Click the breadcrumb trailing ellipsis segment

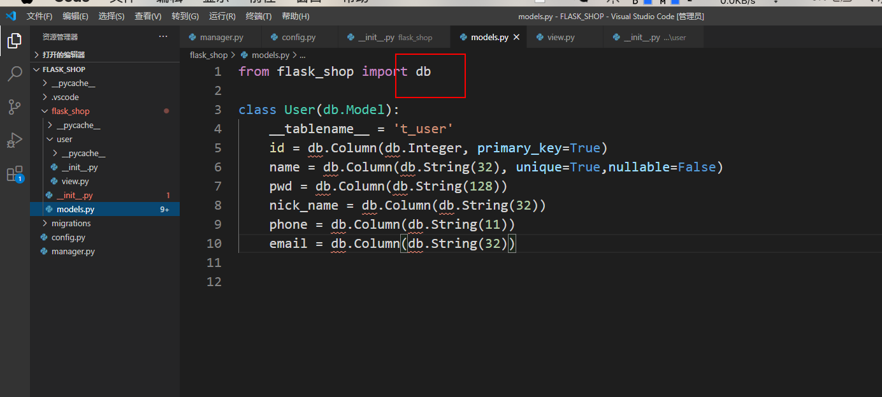coord(302,55)
